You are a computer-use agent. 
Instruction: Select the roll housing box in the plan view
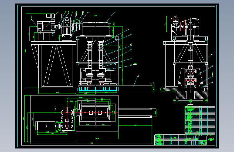96,113
